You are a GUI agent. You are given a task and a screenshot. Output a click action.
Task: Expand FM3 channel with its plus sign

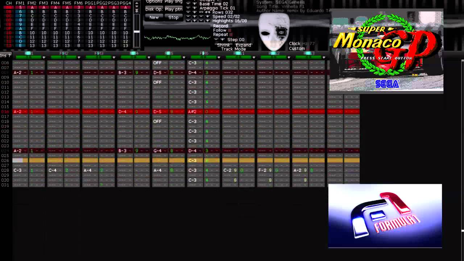click(114, 57)
